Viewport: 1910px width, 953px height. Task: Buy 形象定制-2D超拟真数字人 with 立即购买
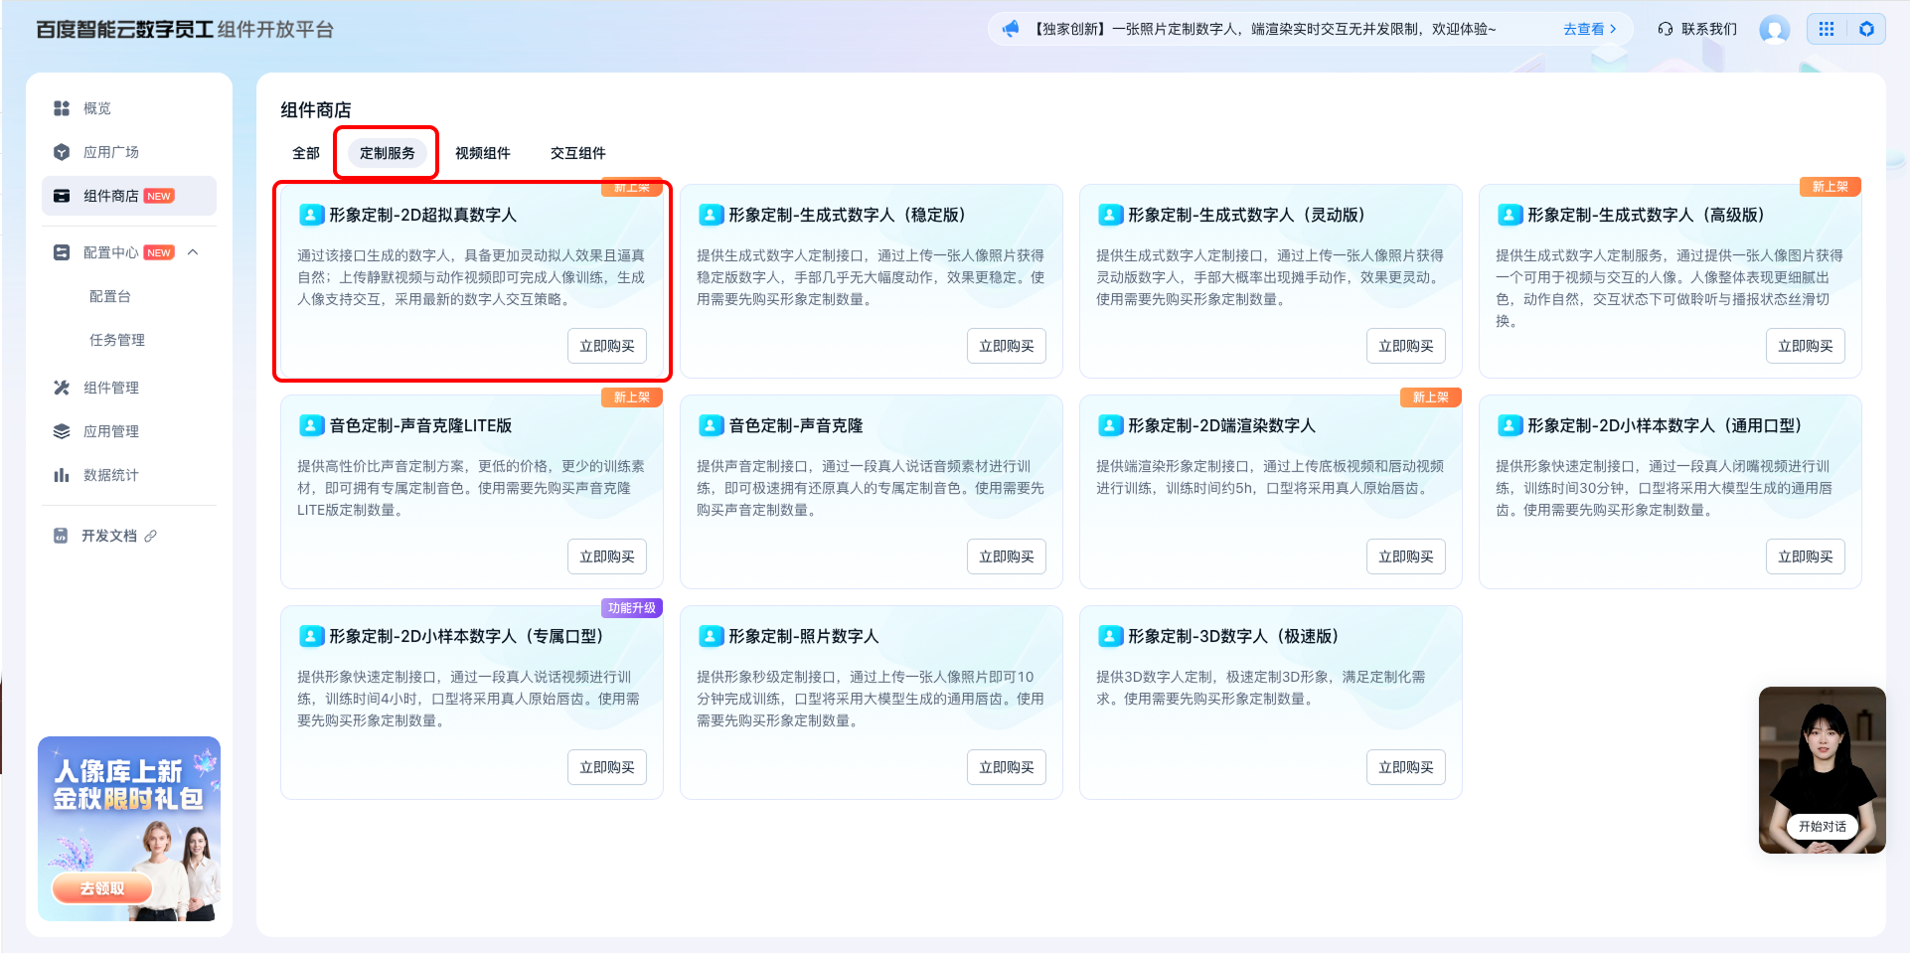pyautogui.click(x=607, y=346)
